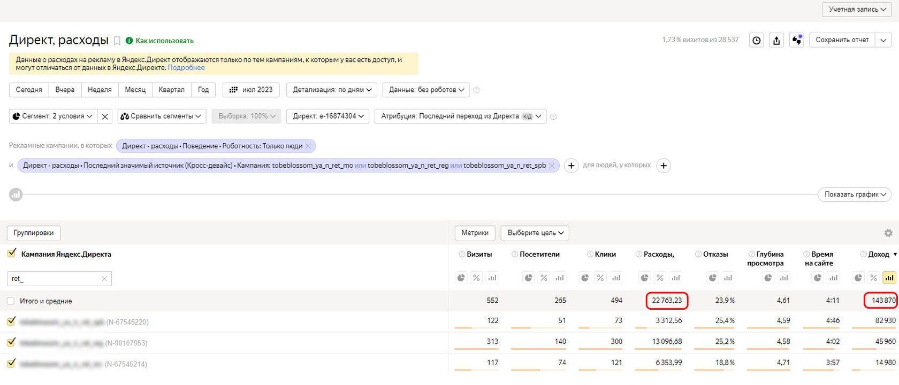The image size is (899, 385).
Task: Open "Сегмент: 2 условия" dropdown
Action: (x=53, y=116)
